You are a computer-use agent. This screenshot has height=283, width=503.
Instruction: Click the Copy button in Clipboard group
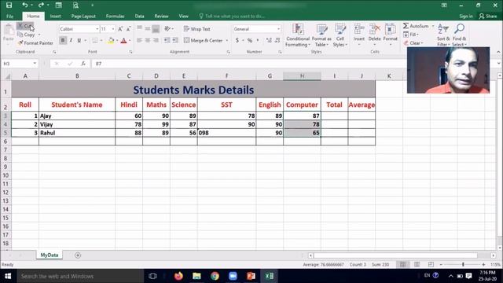tap(26, 35)
